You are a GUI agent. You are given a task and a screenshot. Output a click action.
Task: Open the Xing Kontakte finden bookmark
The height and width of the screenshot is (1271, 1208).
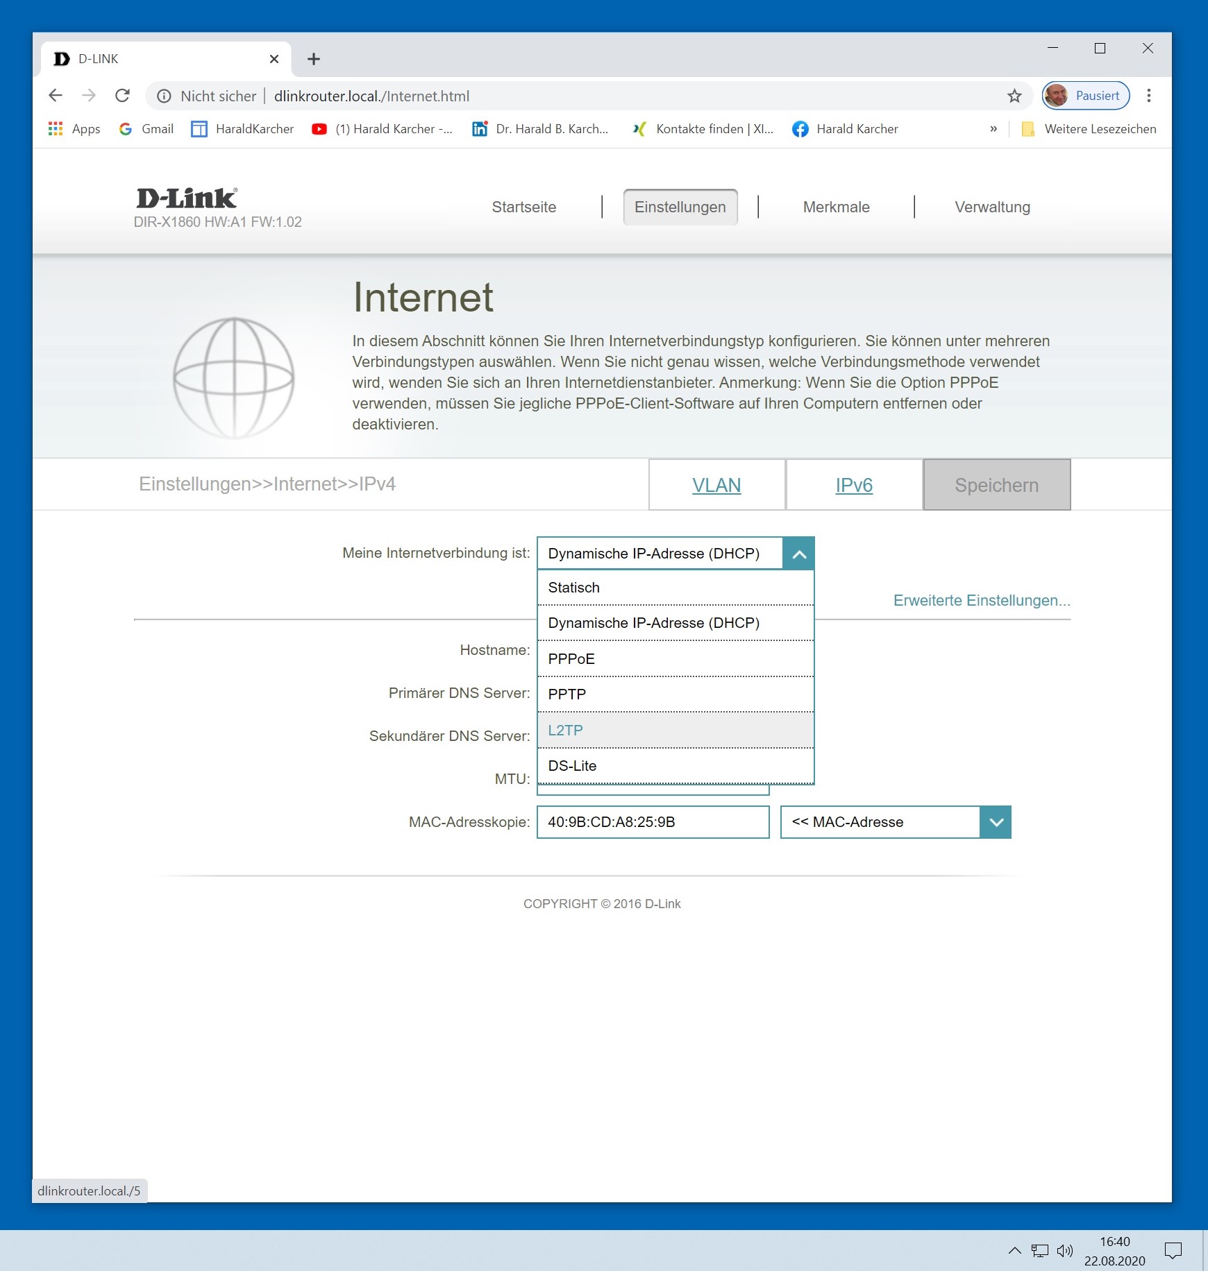pos(703,129)
